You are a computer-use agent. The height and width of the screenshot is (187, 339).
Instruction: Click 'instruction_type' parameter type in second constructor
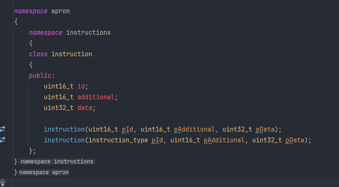118,140
